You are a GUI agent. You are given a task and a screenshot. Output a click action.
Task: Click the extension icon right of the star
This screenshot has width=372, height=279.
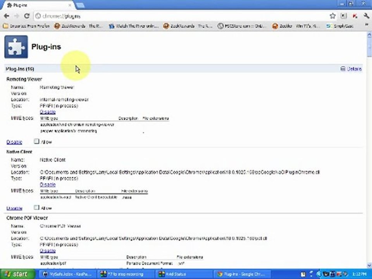pyautogui.click(x=344, y=16)
